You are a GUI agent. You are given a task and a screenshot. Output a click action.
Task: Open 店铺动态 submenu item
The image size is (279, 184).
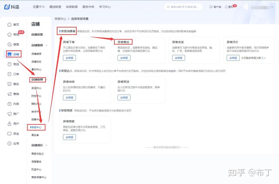click(36, 62)
